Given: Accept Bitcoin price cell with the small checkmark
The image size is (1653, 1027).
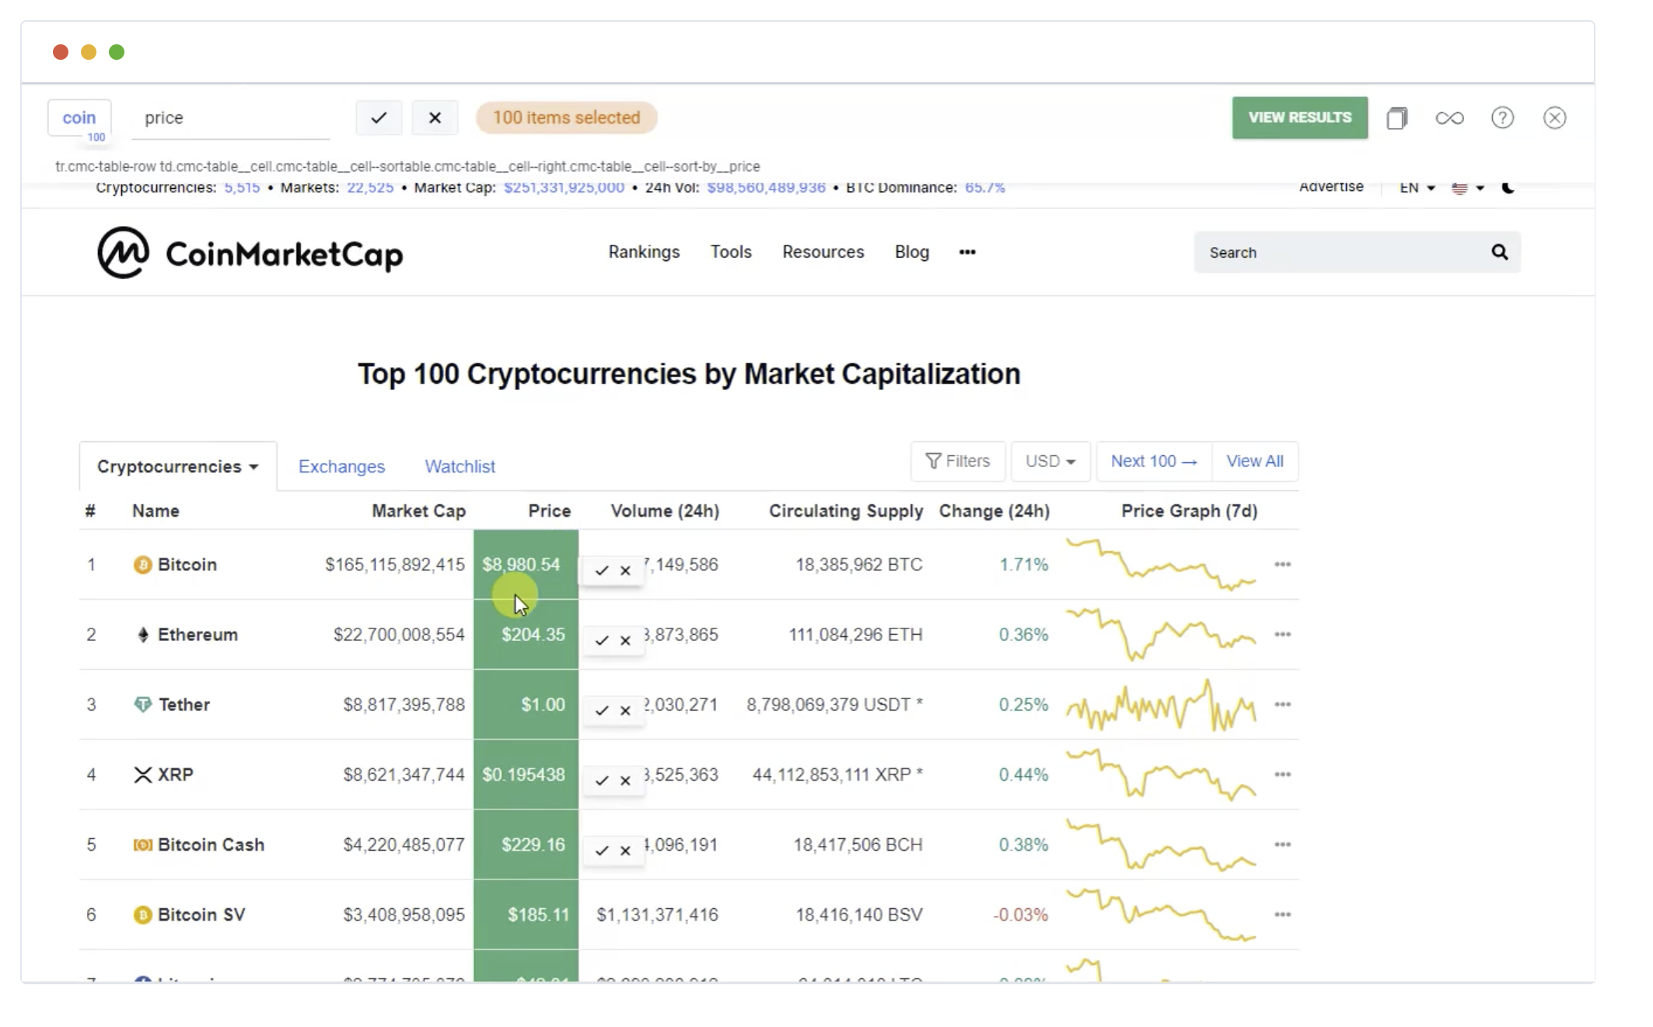Looking at the screenshot, I should click(x=601, y=570).
